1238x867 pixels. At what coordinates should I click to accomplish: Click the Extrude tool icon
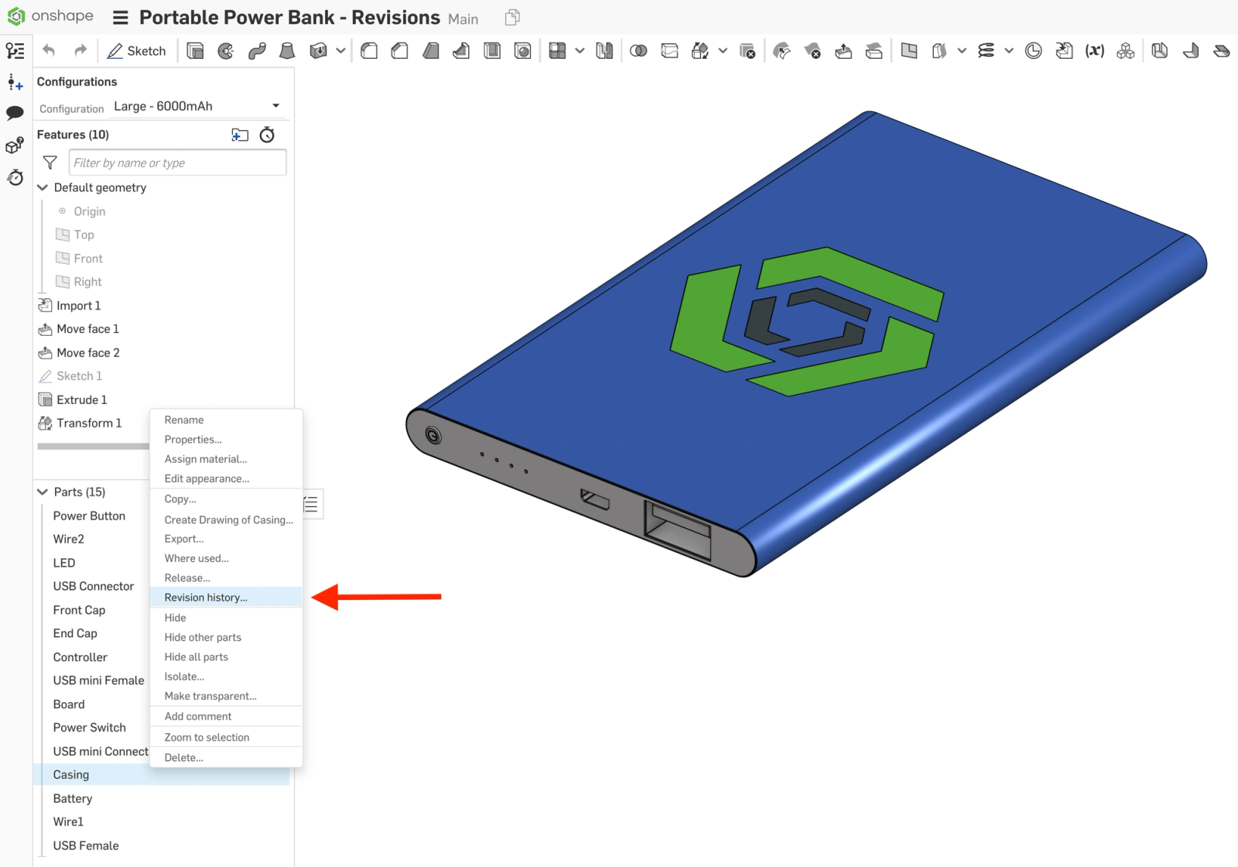click(195, 51)
